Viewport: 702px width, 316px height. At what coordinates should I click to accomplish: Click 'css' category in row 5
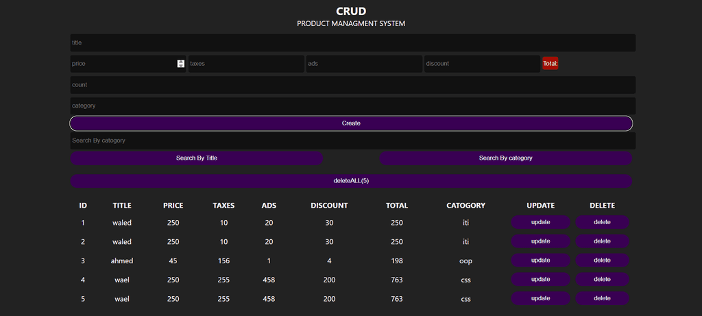(465, 299)
